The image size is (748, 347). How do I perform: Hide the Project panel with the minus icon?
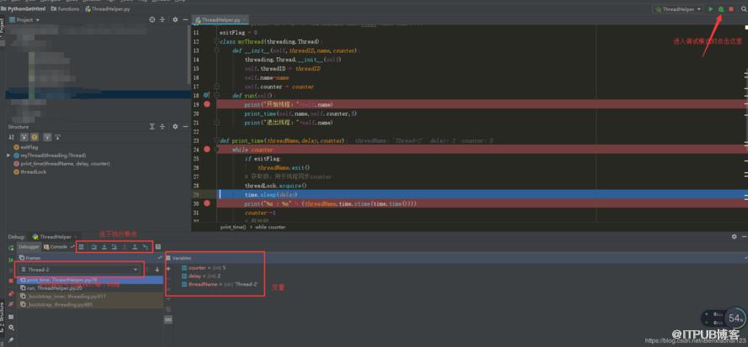[x=184, y=19]
